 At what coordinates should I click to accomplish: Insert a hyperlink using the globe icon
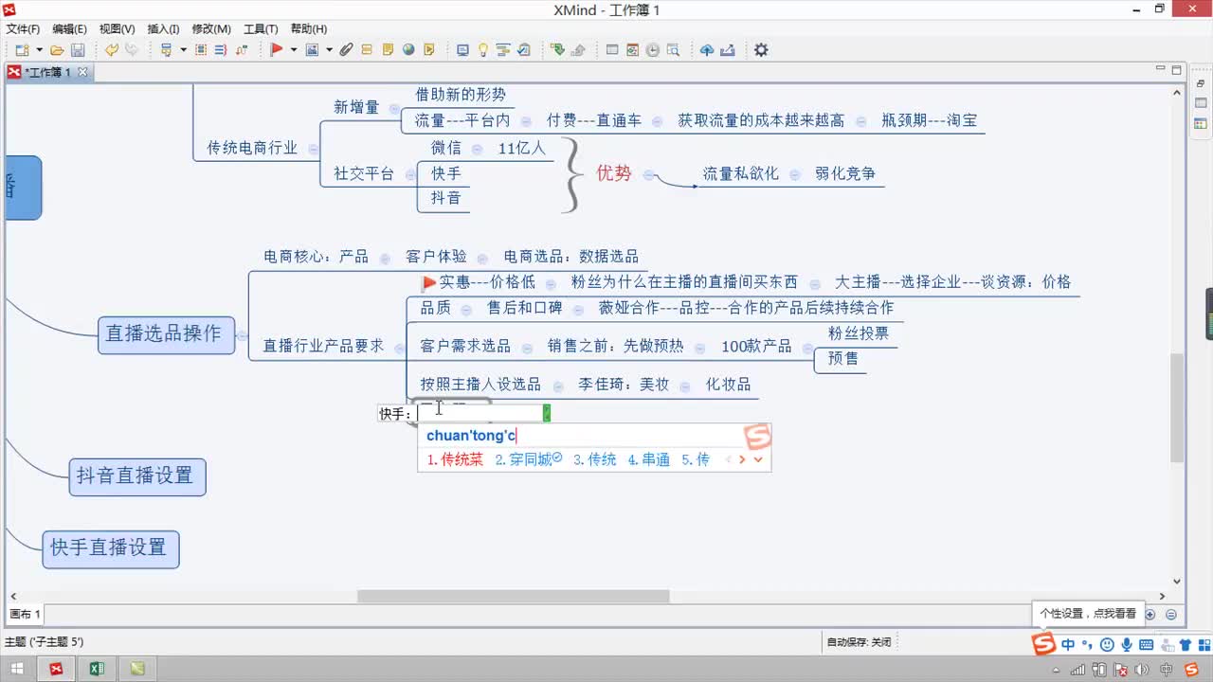[408, 49]
